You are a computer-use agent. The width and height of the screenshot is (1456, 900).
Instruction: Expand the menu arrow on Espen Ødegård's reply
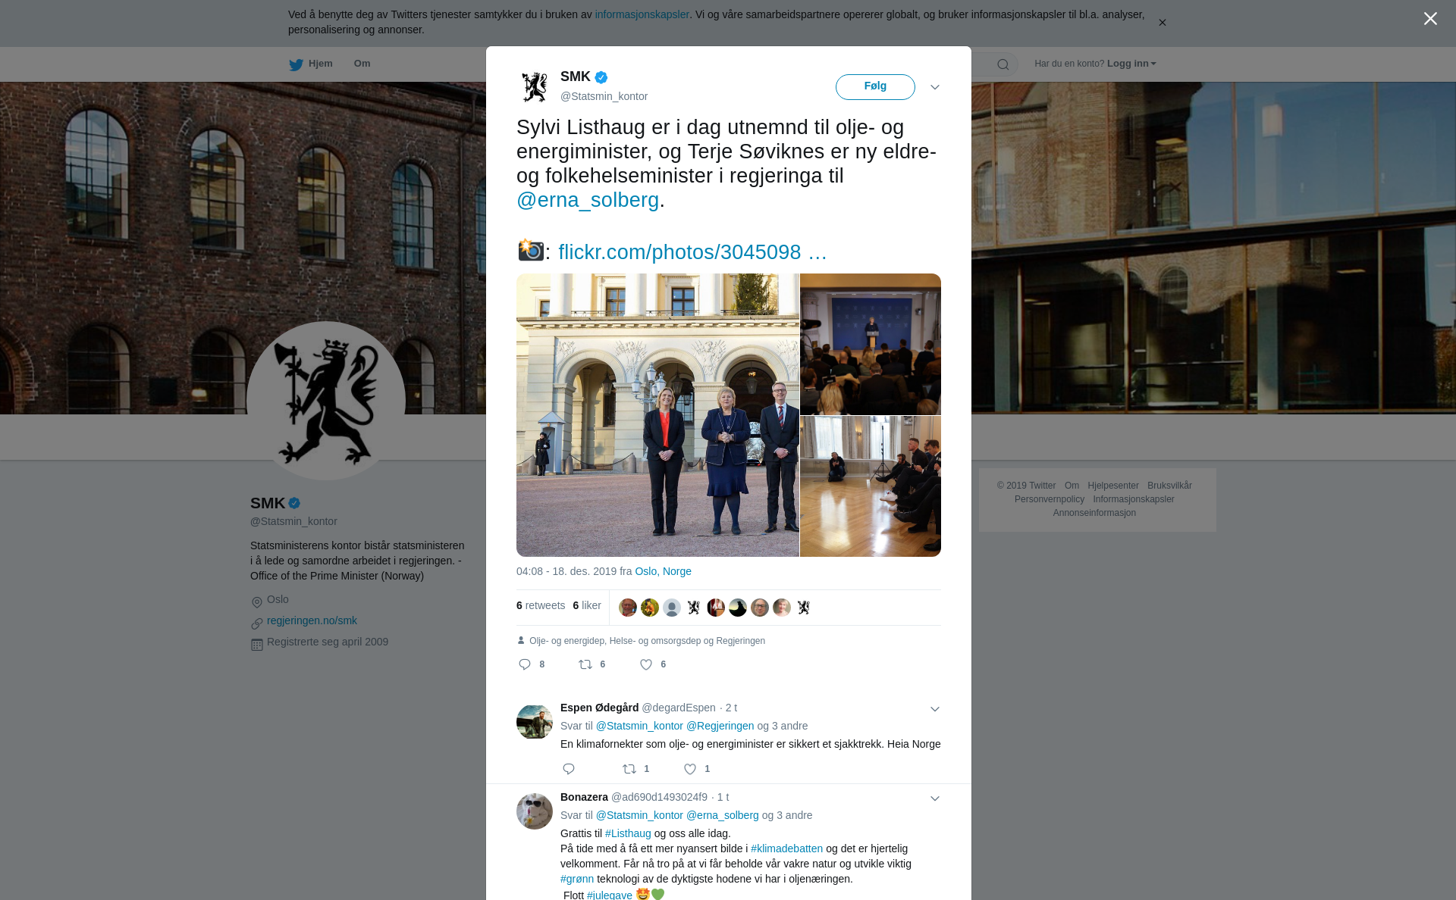pyautogui.click(x=935, y=709)
